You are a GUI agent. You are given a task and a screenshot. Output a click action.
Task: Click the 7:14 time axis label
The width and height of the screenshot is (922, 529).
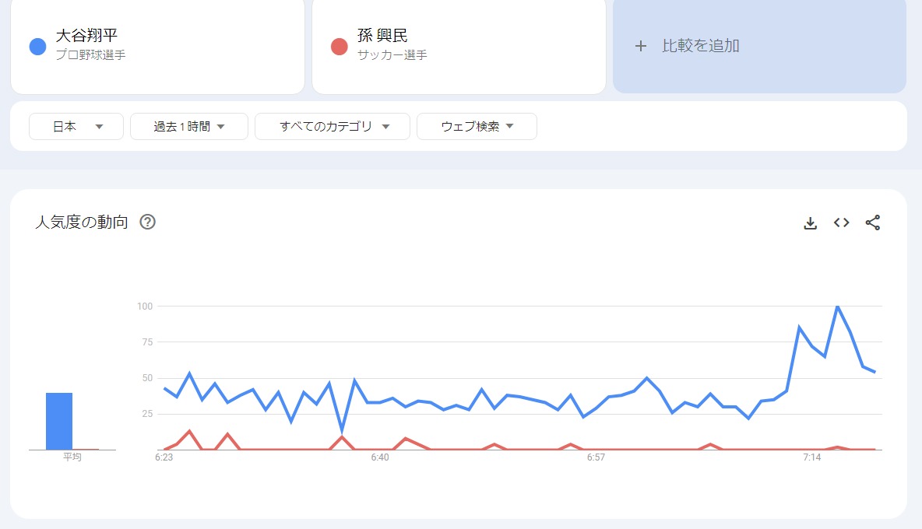point(812,457)
